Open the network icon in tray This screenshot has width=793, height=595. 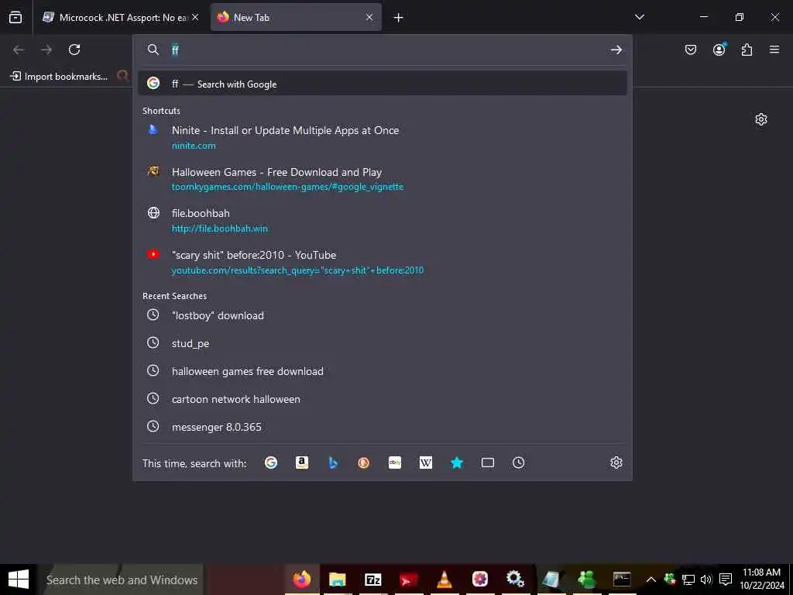(688, 580)
